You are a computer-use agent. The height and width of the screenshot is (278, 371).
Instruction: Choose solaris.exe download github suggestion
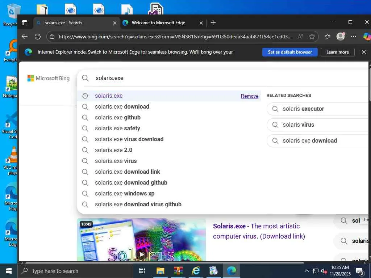coord(169,183)
